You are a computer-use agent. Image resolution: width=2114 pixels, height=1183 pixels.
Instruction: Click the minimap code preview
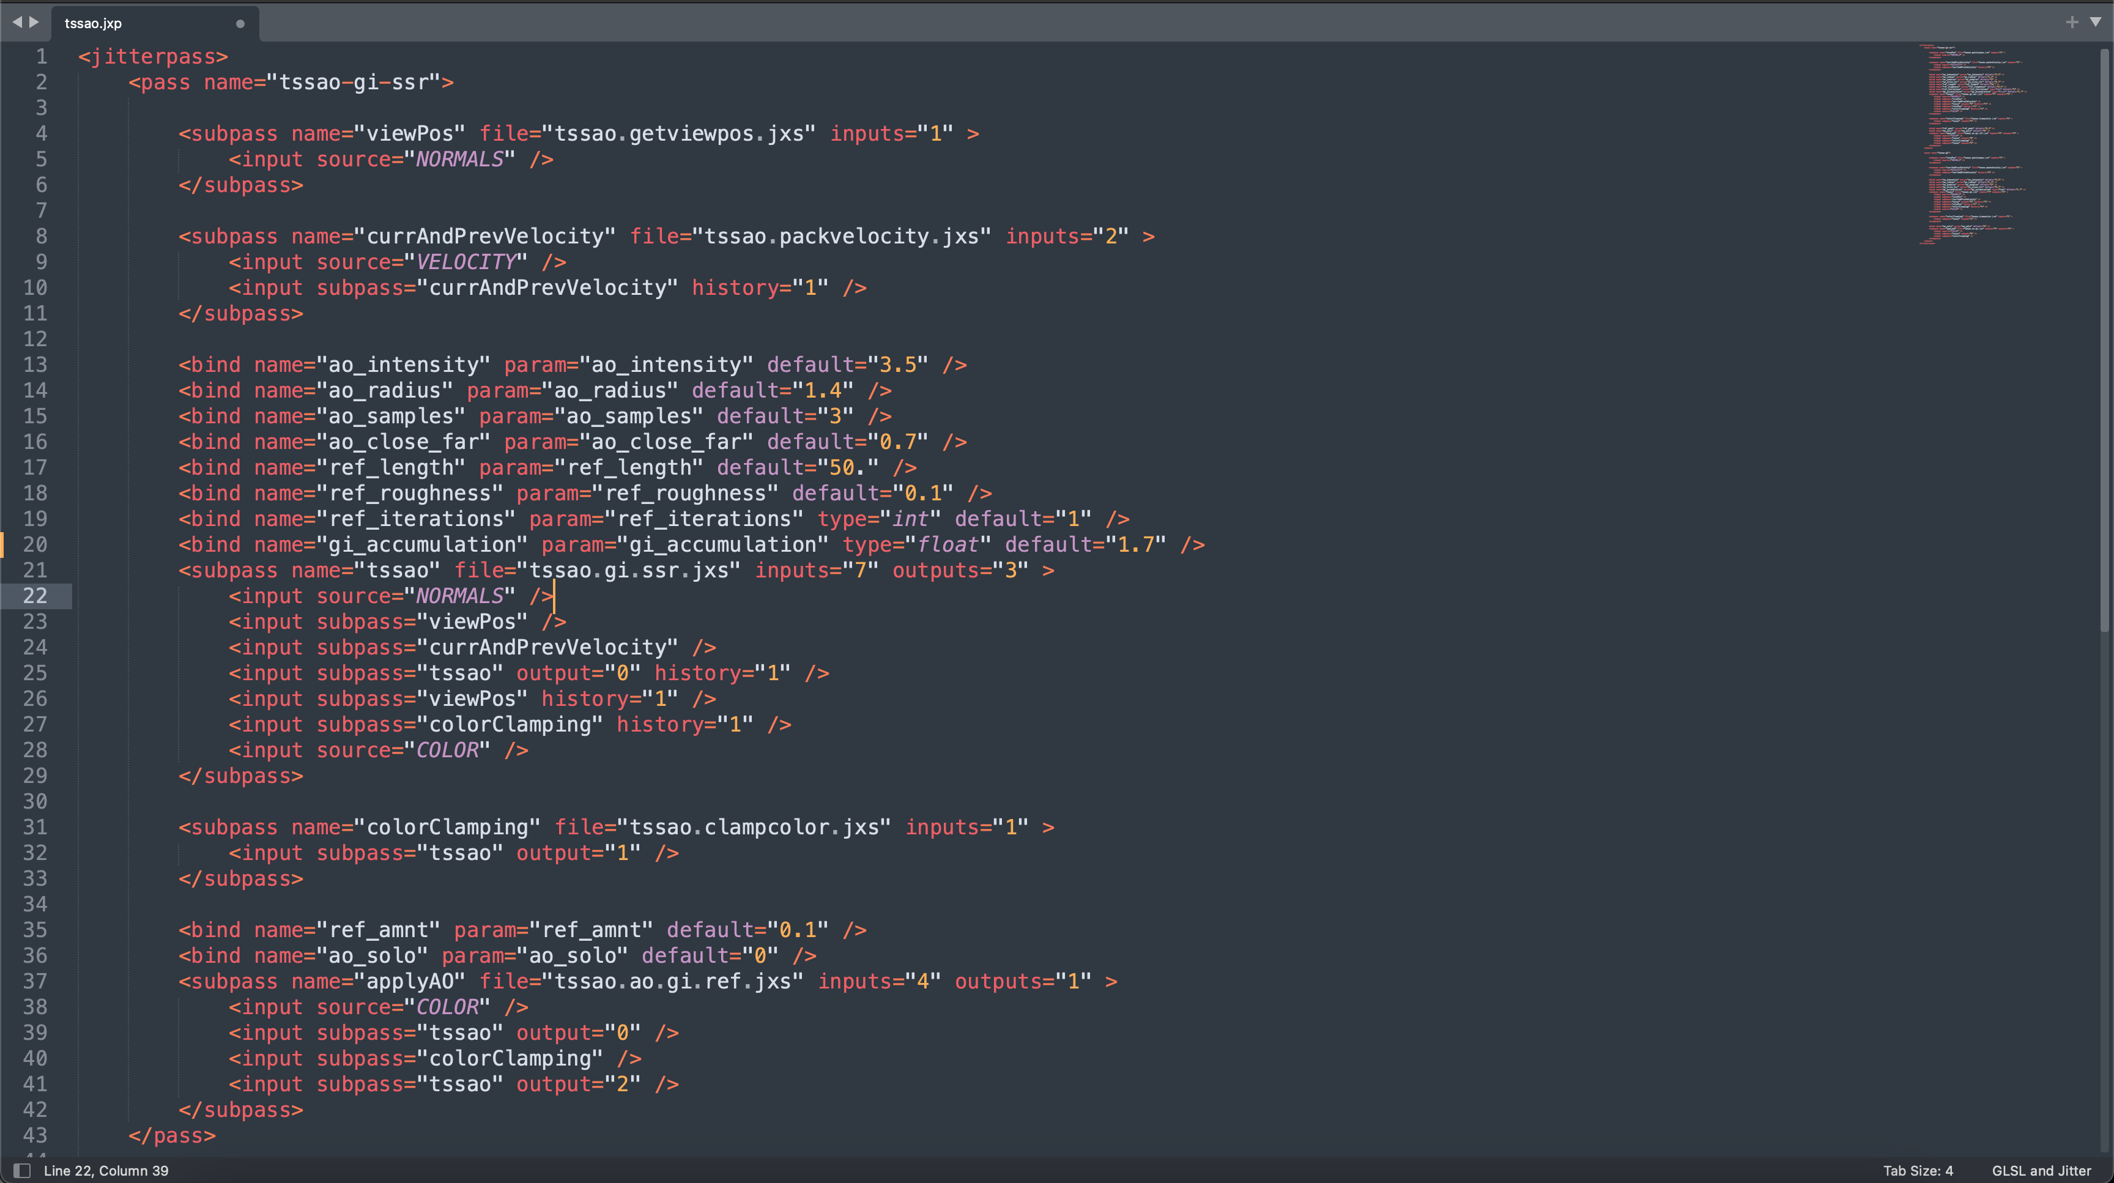[x=1974, y=144]
